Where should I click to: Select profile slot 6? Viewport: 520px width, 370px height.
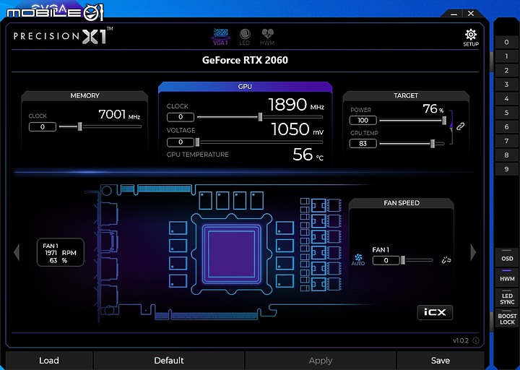pos(506,126)
